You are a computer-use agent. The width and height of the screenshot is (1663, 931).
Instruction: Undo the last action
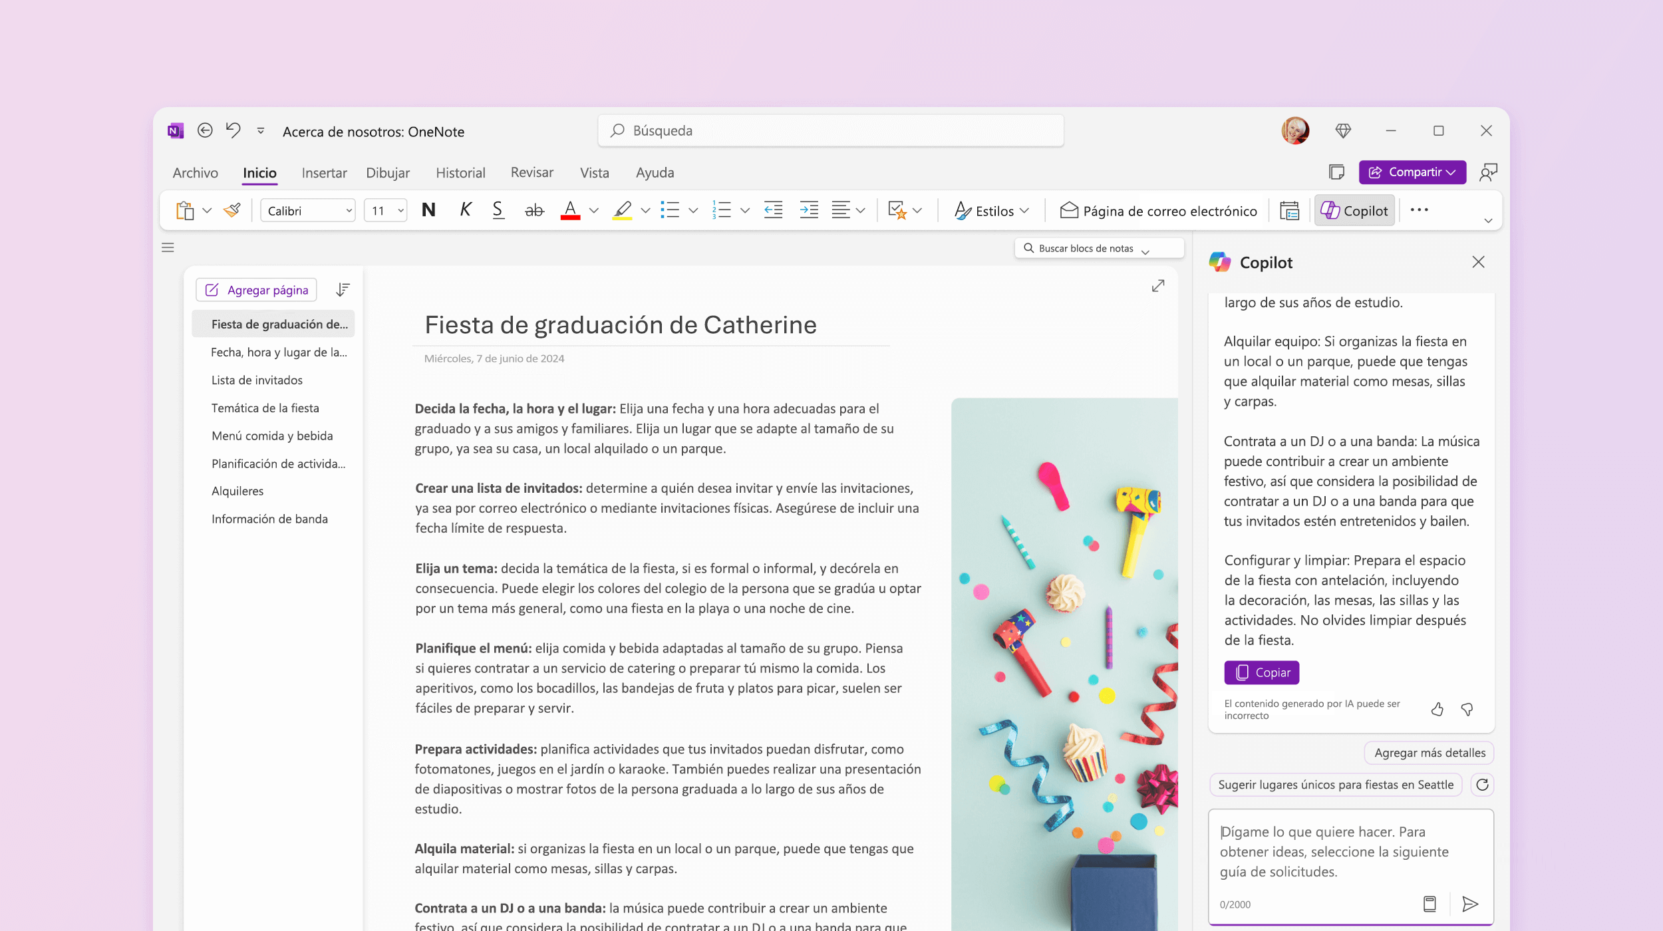233,130
